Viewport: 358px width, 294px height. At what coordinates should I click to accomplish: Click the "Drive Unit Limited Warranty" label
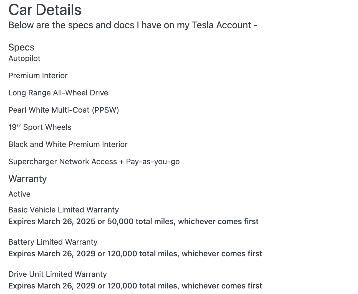(x=57, y=274)
